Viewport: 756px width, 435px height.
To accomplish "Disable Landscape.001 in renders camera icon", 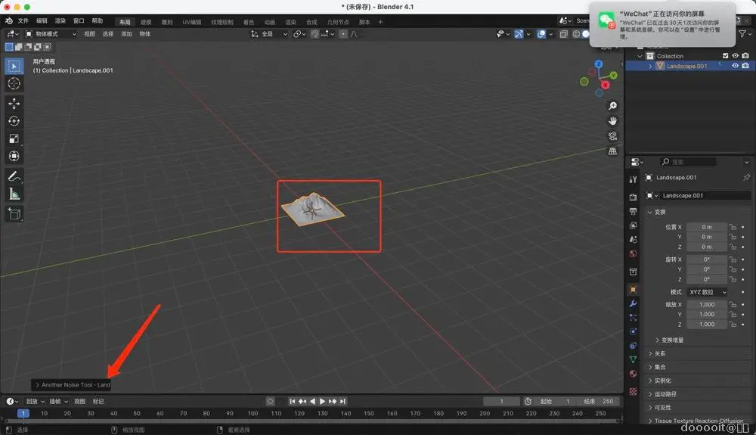I will [x=745, y=66].
